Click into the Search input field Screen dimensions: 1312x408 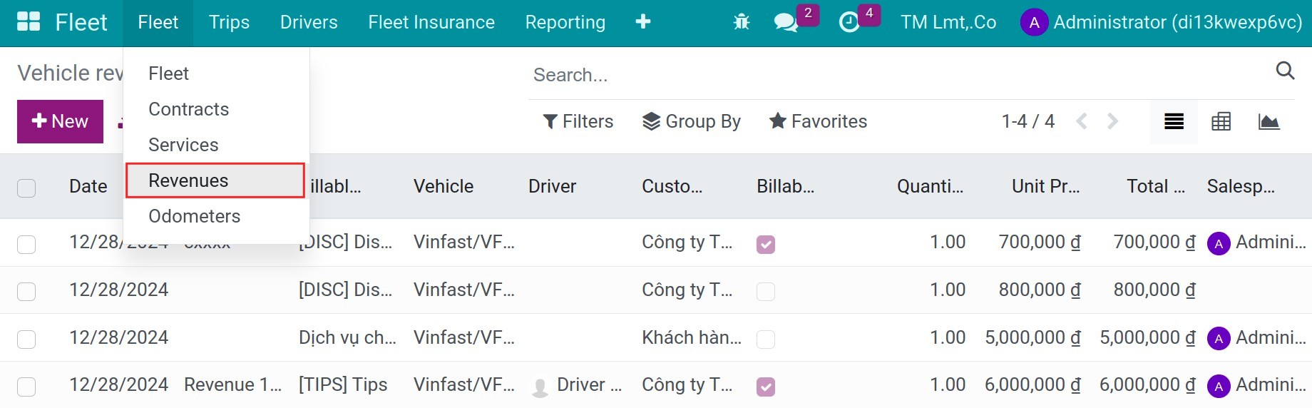tap(898, 75)
